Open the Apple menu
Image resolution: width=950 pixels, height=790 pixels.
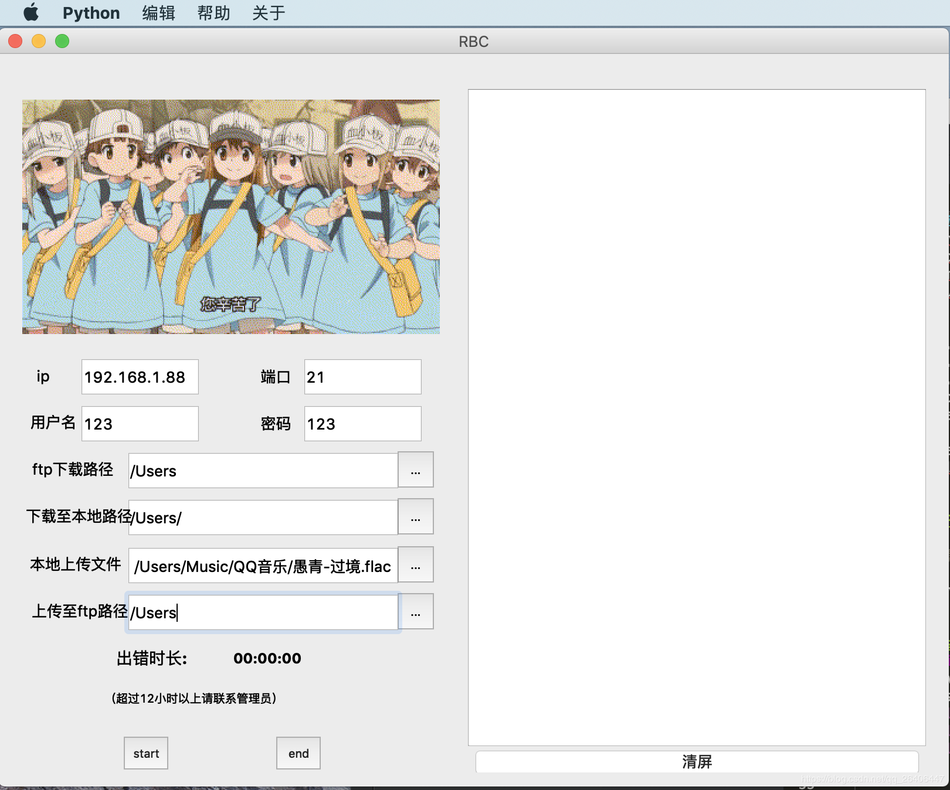tap(31, 12)
